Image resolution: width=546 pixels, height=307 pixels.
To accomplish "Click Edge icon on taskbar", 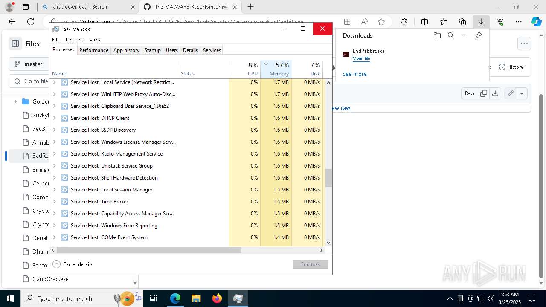I will (175, 298).
